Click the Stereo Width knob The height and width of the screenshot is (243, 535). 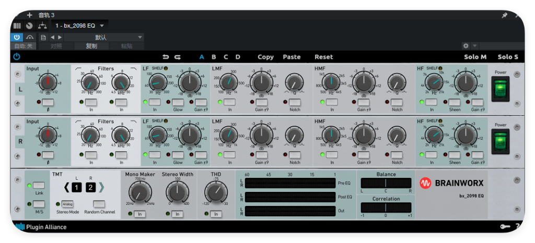tap(178, 192)
